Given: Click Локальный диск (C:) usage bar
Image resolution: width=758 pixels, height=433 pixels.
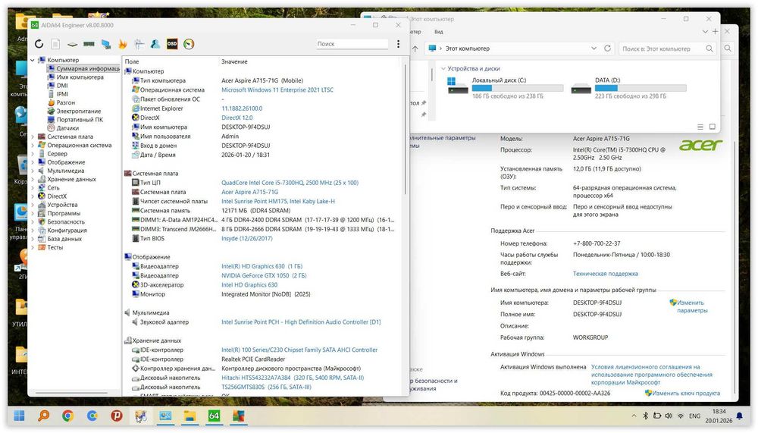Looking at the screenshot, I should [x=518, y=89].
